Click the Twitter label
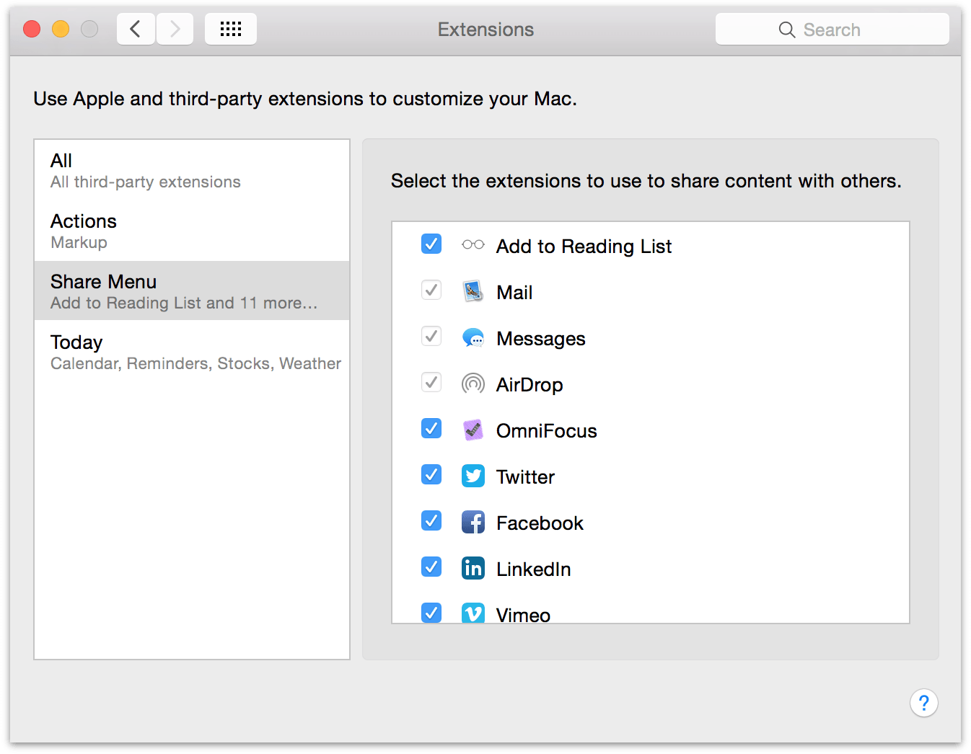The image size is (971, 754). [x=525, y=477]
